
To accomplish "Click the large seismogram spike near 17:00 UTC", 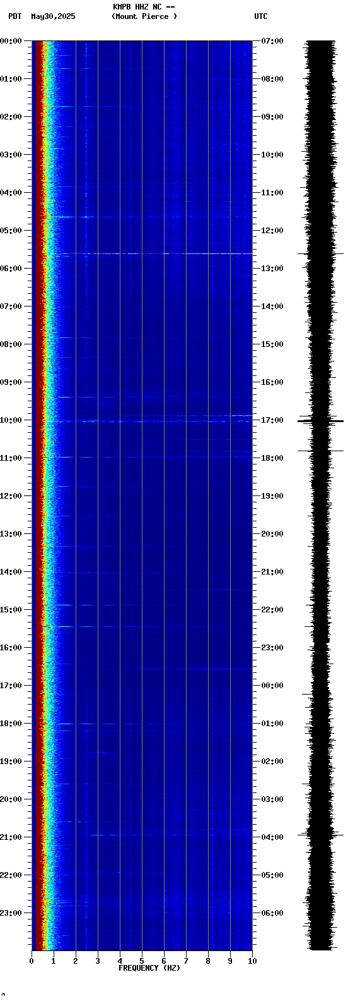I will coord(320,421).
